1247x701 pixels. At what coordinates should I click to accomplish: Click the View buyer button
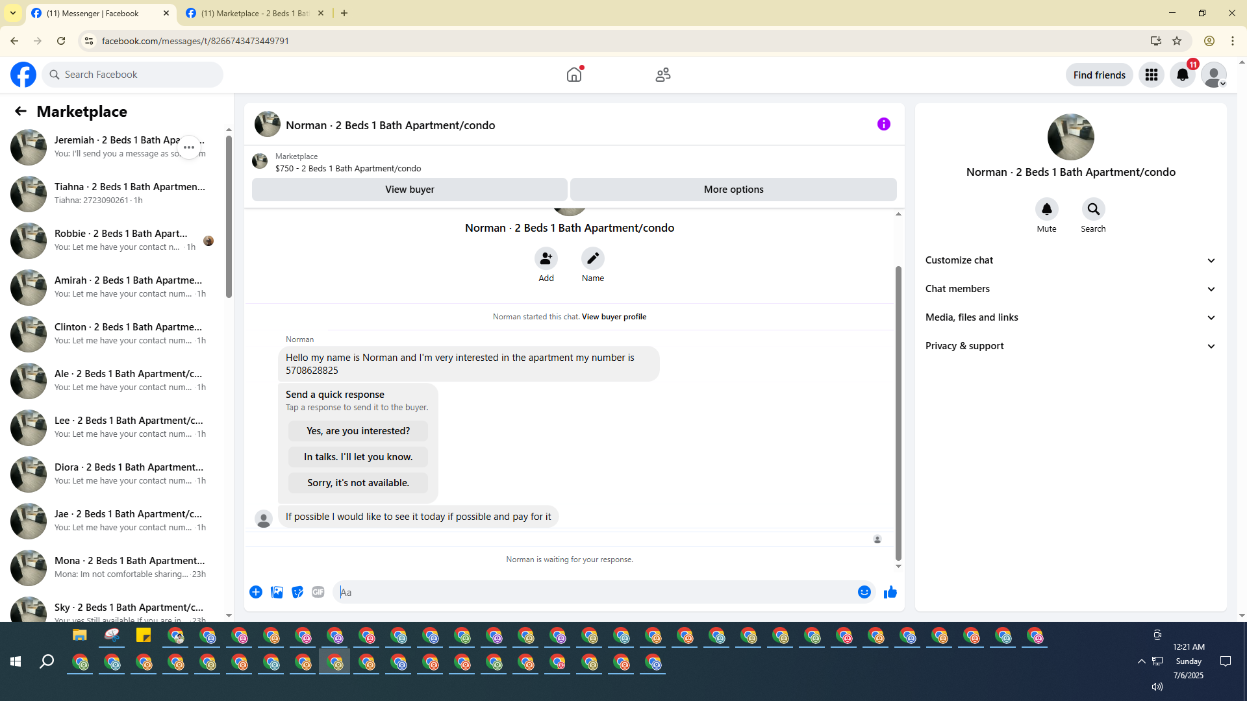tap(409, 190)
